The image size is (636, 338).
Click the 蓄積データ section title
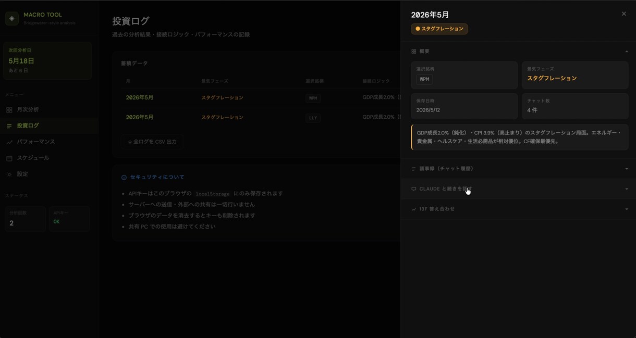134,64
